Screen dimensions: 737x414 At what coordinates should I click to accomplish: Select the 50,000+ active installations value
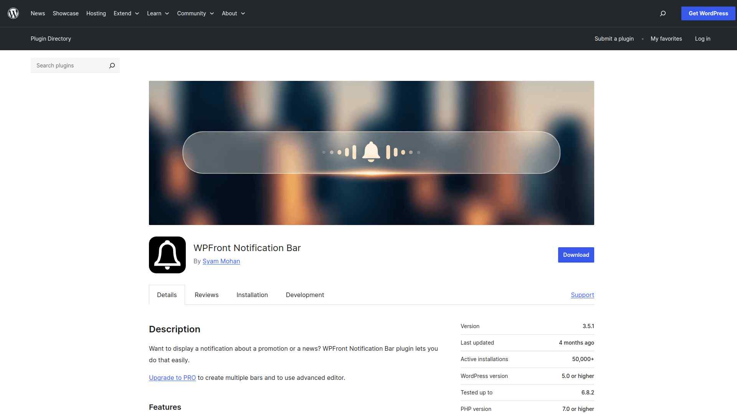[x=583, y=359]
